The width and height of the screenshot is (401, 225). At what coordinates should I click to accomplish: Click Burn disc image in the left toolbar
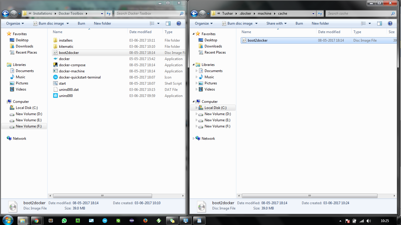click(x=49, y=23)
